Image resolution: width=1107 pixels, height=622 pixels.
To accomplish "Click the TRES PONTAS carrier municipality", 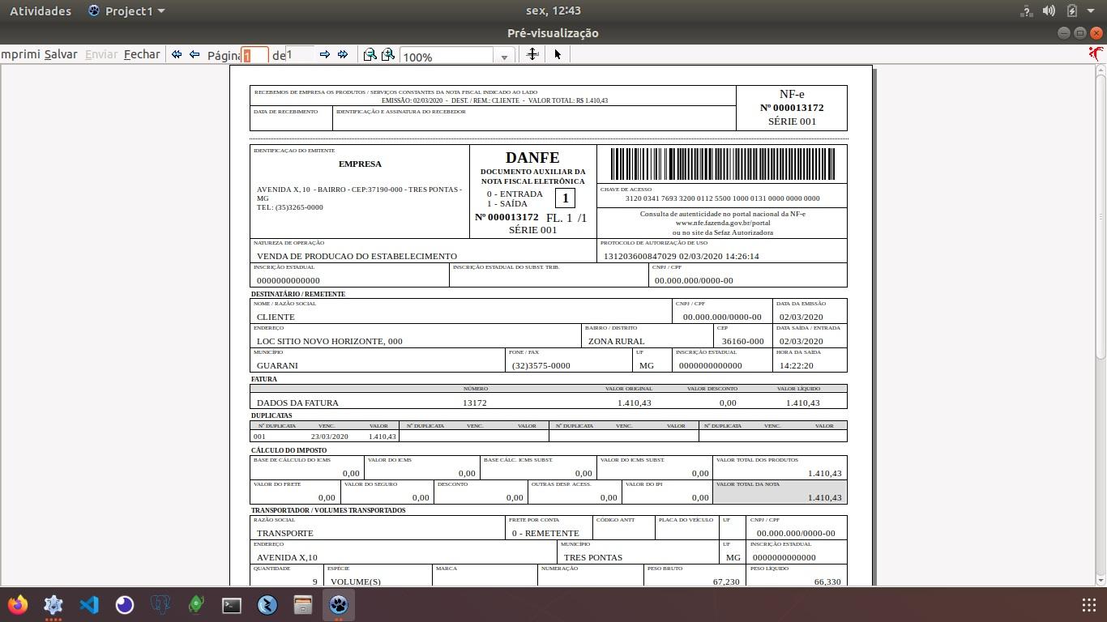I will (x=593, y=557).
